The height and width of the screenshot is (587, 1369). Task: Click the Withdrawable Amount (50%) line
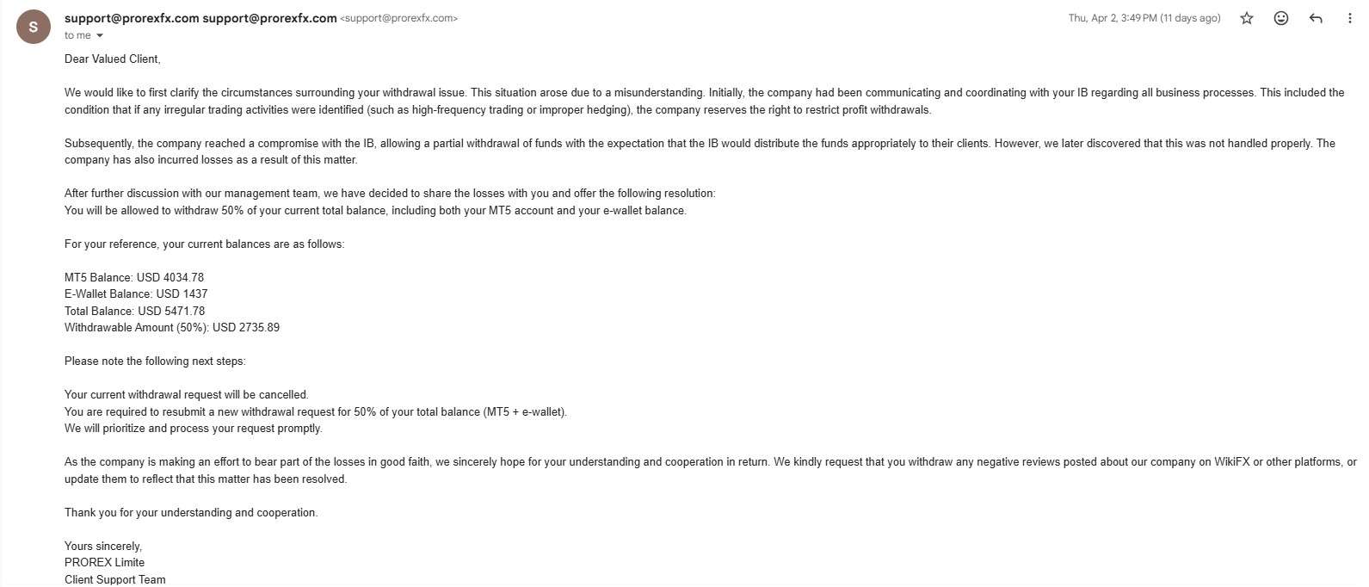click(172, 327)
